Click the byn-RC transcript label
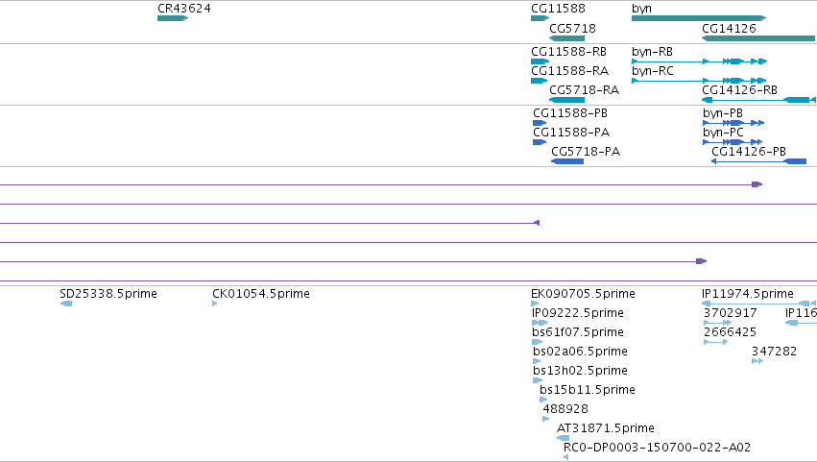Image resolution: width=817 pixels, height=462 pixels. 652,71
